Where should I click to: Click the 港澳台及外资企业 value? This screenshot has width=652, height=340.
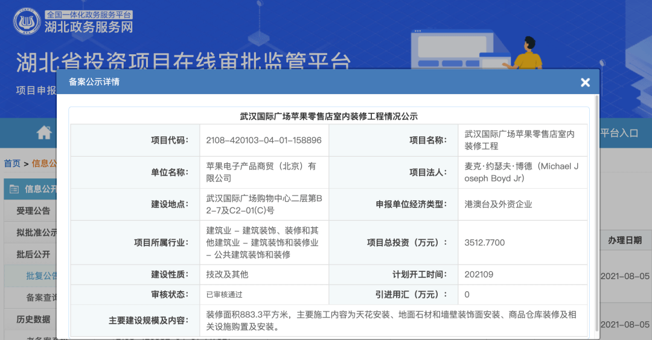[498, 204]
